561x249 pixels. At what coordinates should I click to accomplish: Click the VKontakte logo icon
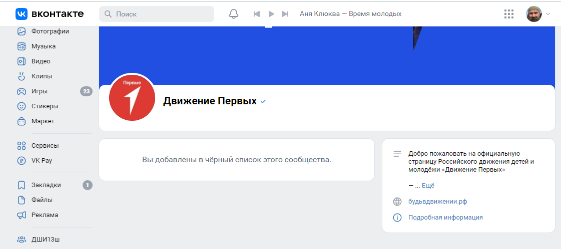pyautogui.click(x=21, y=14)
